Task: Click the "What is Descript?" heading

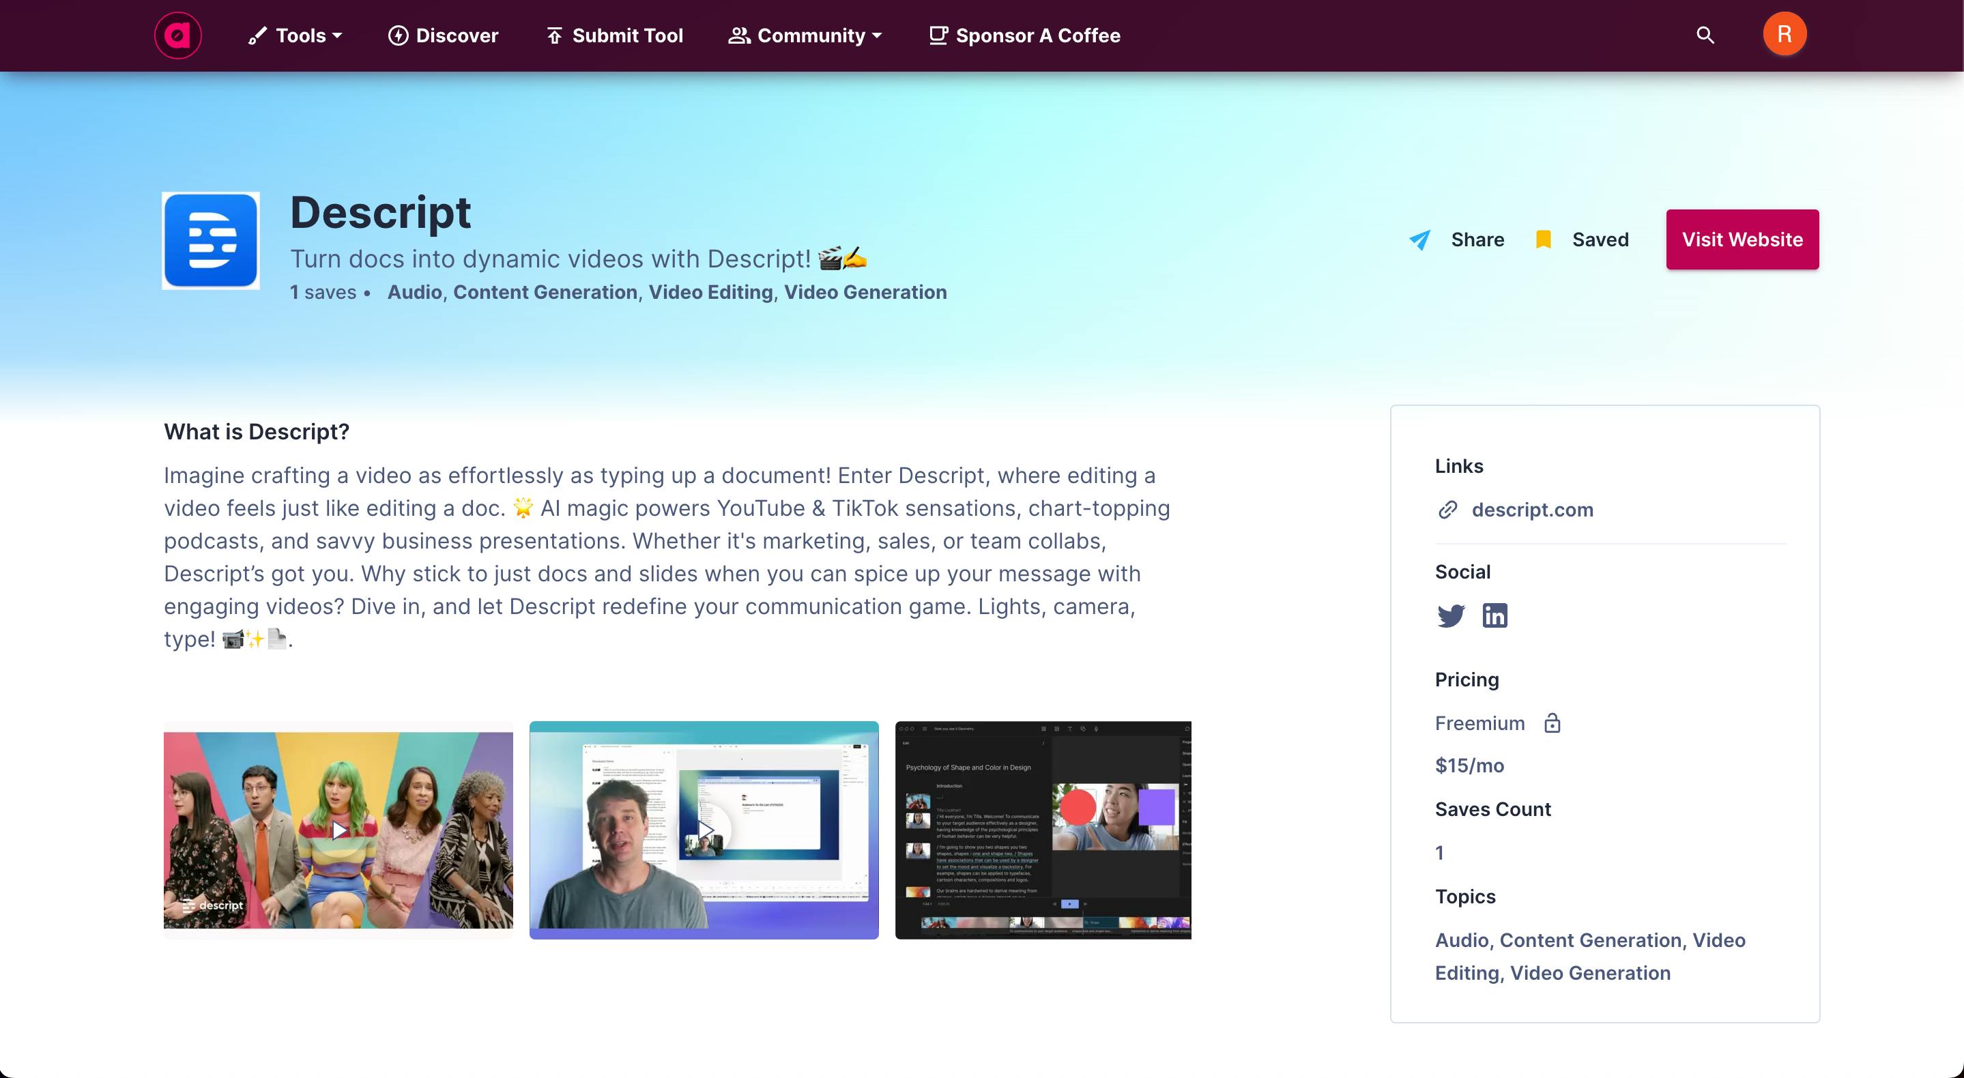Action: [x=257, y=431]
